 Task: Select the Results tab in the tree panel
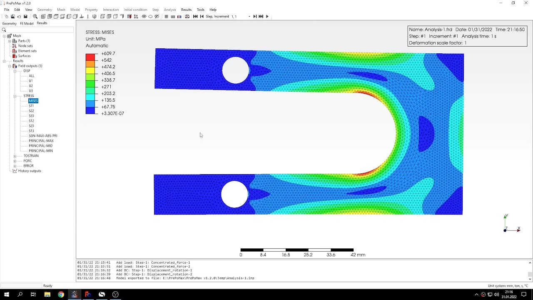coord(42,23)
